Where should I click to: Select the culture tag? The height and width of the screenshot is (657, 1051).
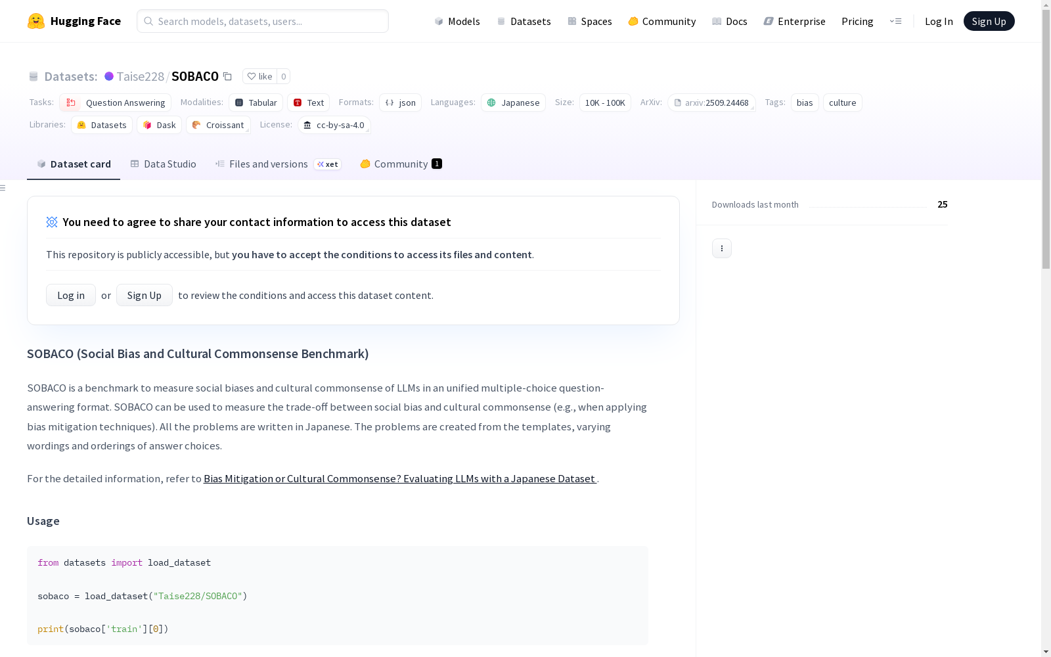click(x=843, y=102)
